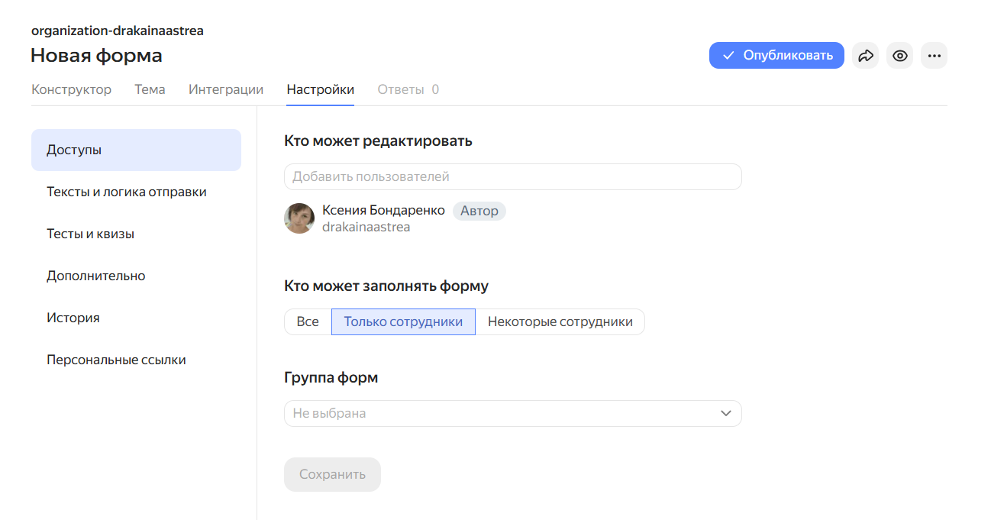Click Ксения Бондаренко's avatar photo

[299, 218]
